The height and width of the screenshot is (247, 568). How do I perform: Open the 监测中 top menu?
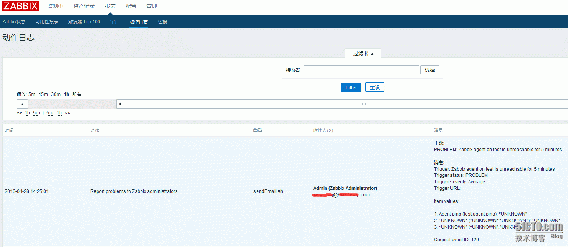click(x=55, y=6)
